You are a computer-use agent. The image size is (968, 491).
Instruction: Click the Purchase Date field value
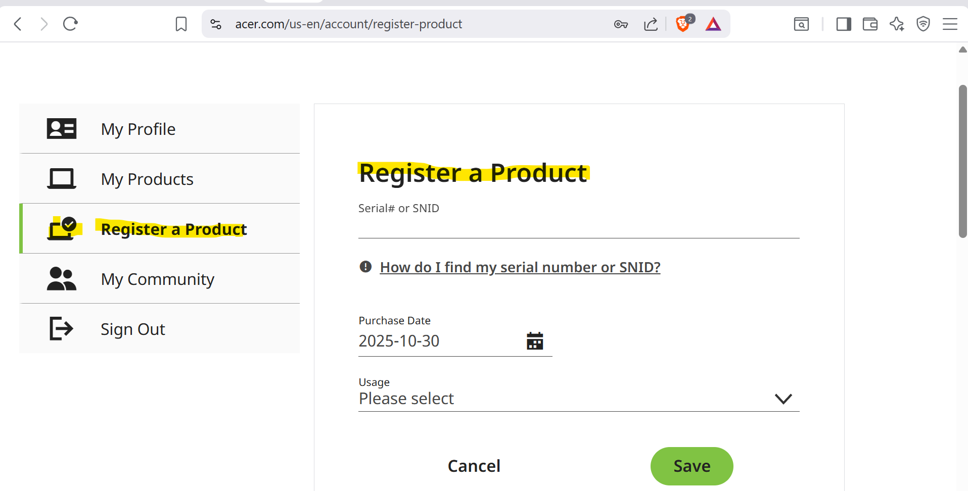399,341
